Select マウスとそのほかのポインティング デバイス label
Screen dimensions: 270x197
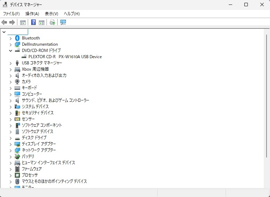(54, 181)
